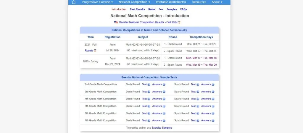Open the Rules tab
This screenshot has width=303, height=133.
152,9
